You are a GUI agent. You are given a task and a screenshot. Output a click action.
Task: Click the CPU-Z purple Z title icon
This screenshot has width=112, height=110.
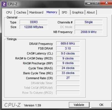4,4
